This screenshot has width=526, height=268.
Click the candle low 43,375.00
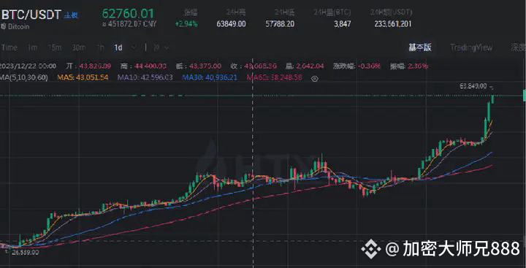(x=205, y=66)
